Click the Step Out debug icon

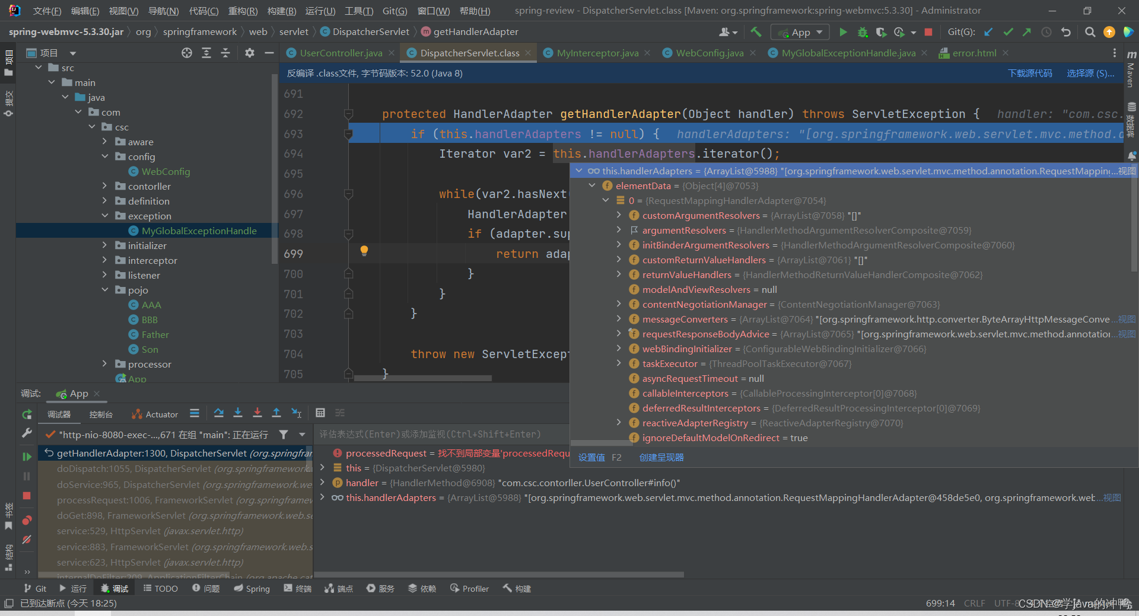[276, 413]
